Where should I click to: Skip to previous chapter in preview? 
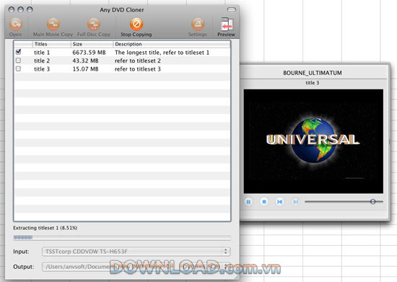coord(279,201)
